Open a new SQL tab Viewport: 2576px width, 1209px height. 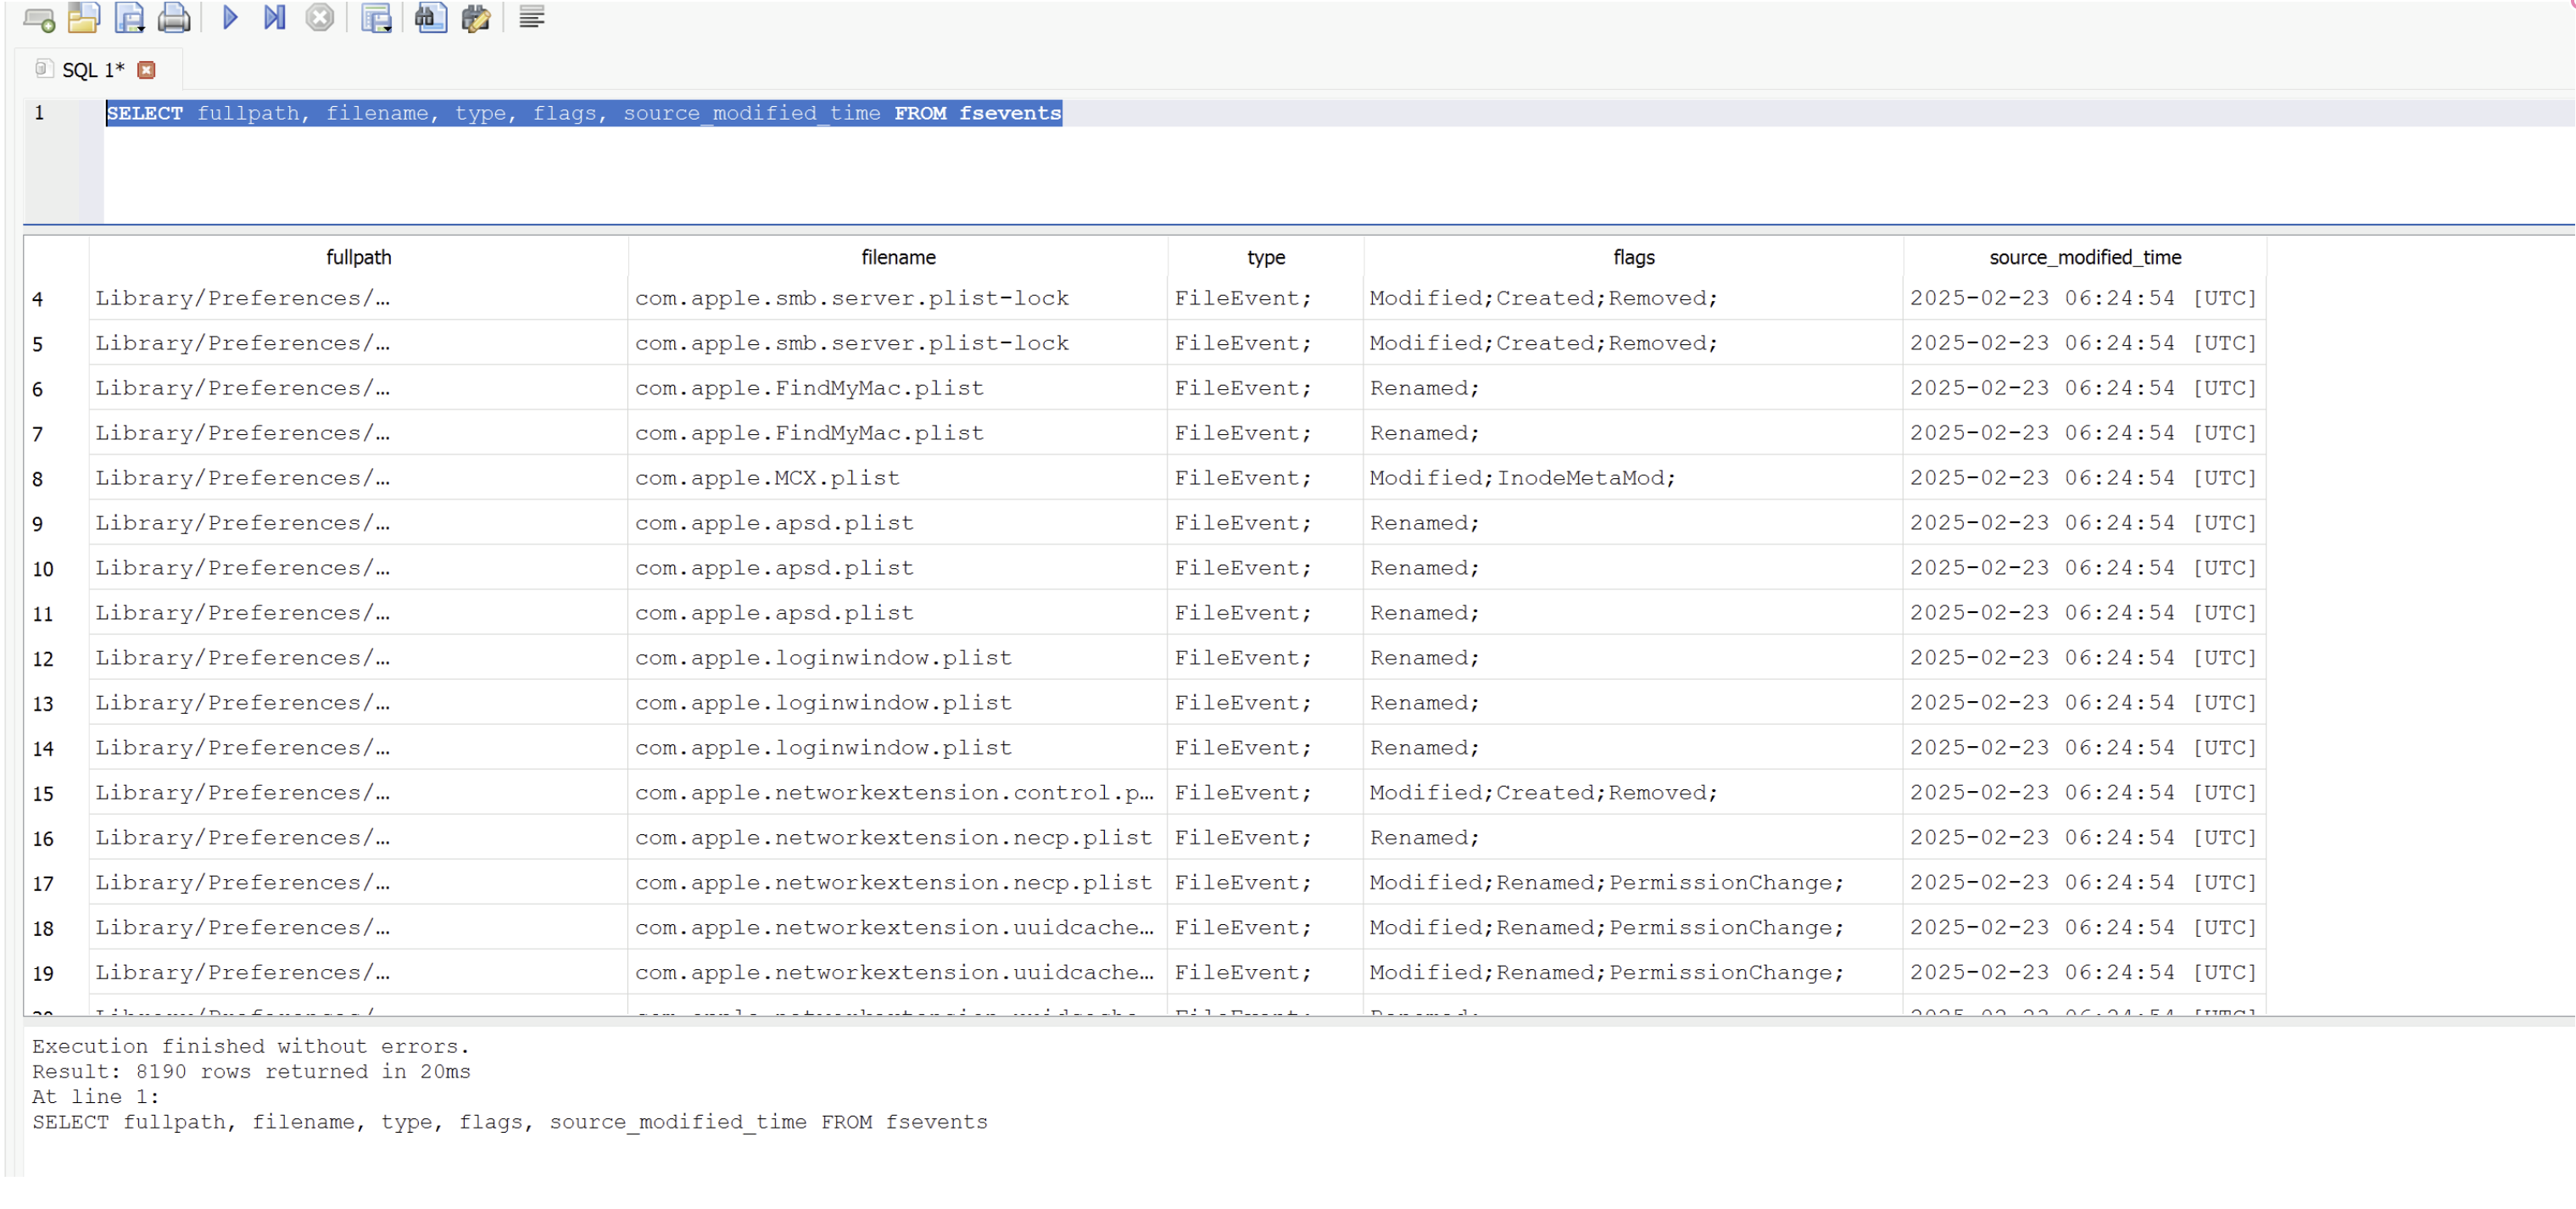[x=38, y=18]
